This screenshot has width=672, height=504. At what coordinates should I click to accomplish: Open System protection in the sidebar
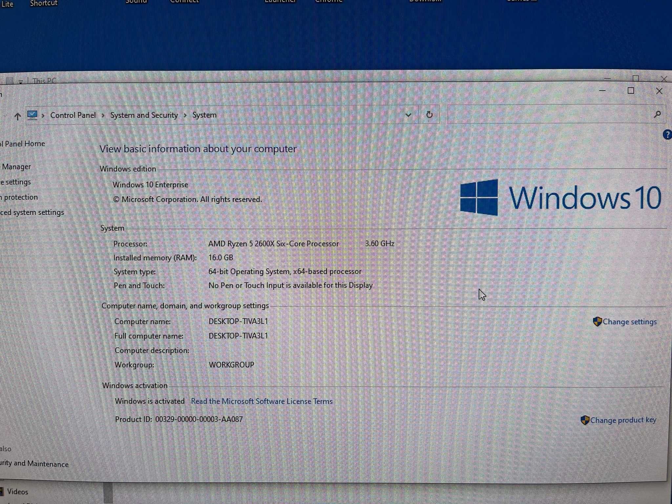pyautogui.click(x=19, y=197)
